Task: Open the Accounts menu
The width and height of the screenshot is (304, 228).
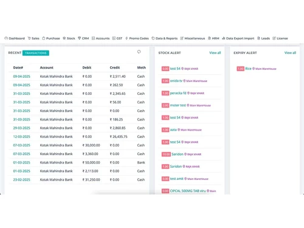Action: 100,38
